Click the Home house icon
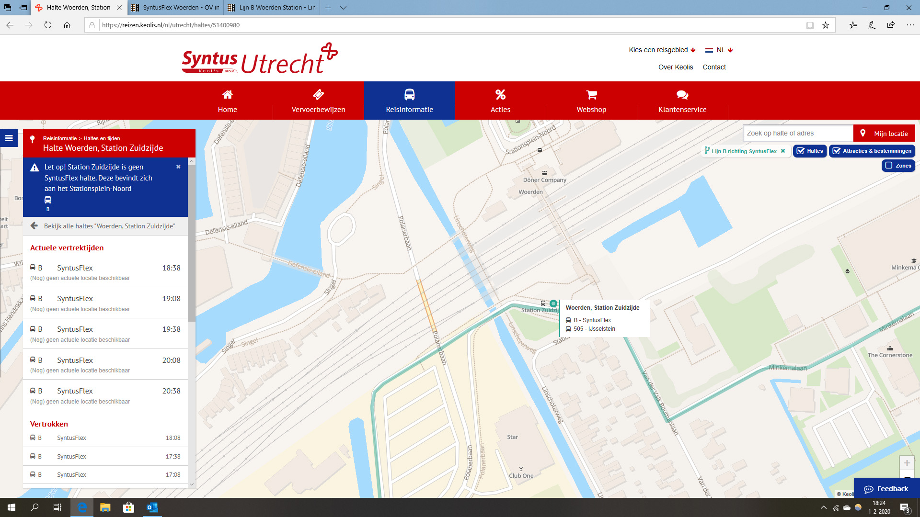Image resolution: width=920 pixels, height=517 pixels. tap(228, 94)
